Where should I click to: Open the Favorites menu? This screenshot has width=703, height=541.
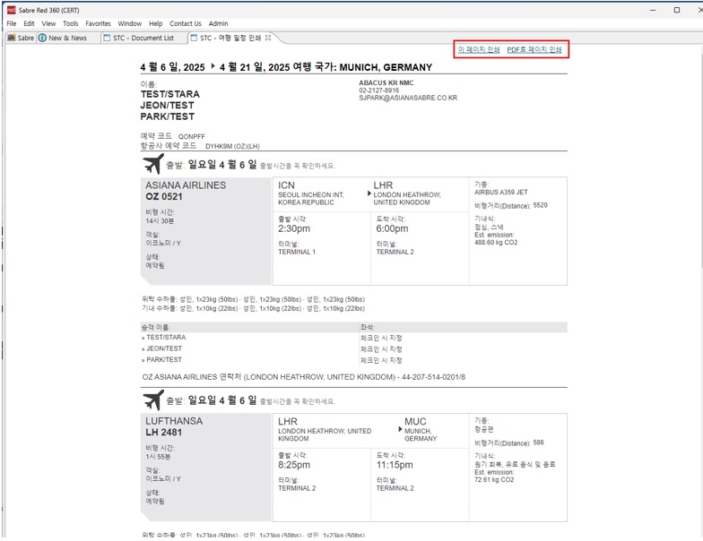click(x=98, y=23)
